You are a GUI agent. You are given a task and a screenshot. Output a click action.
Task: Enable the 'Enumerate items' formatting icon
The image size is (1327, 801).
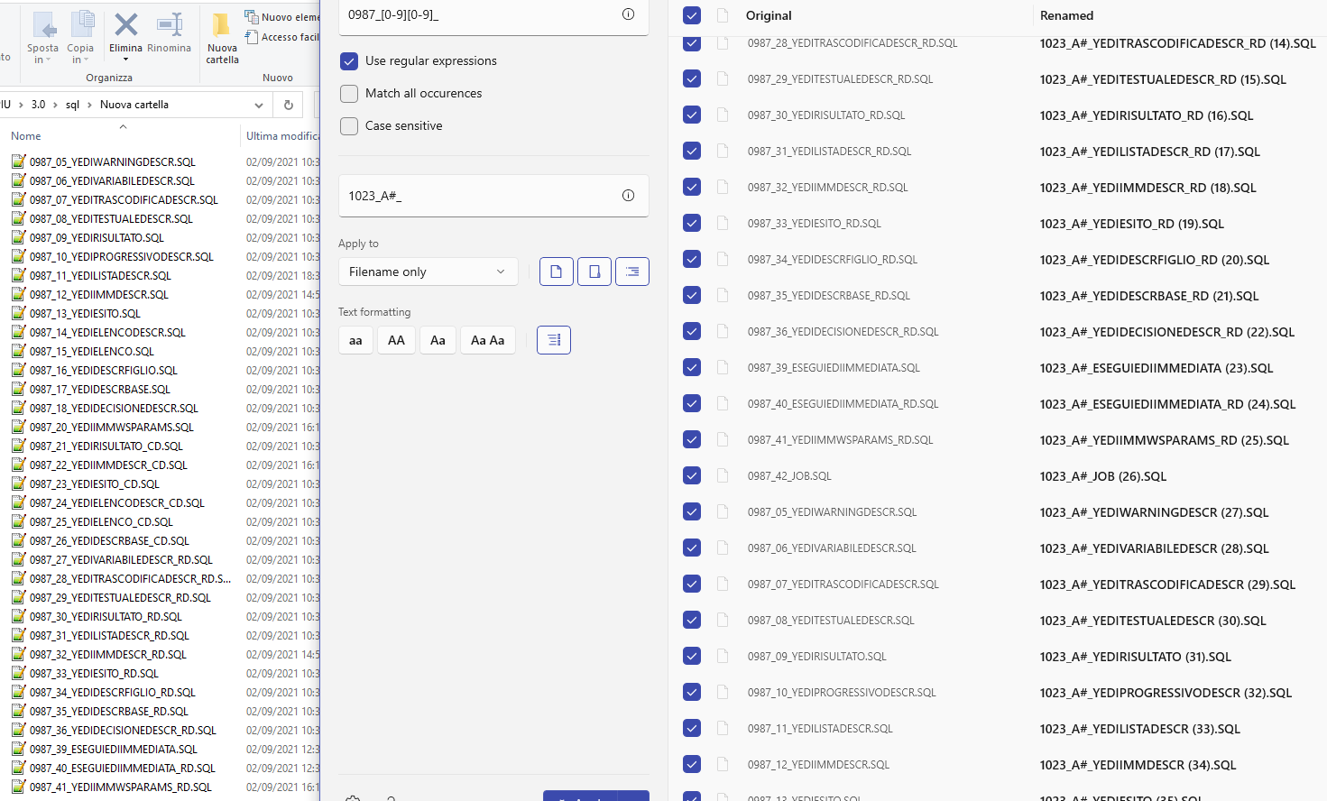tap(553, 340)
